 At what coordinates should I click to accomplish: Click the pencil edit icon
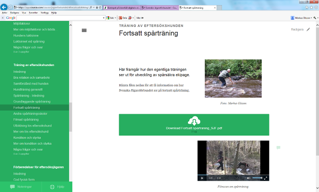(308, 30)
